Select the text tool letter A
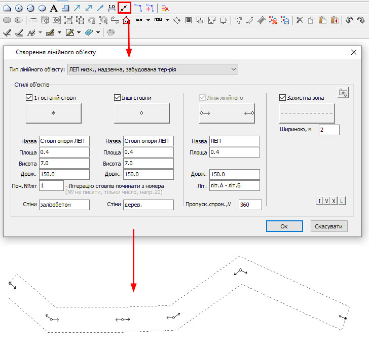This screenshot has height=352, width=369. pyautogui.click(x=54, y=8)
